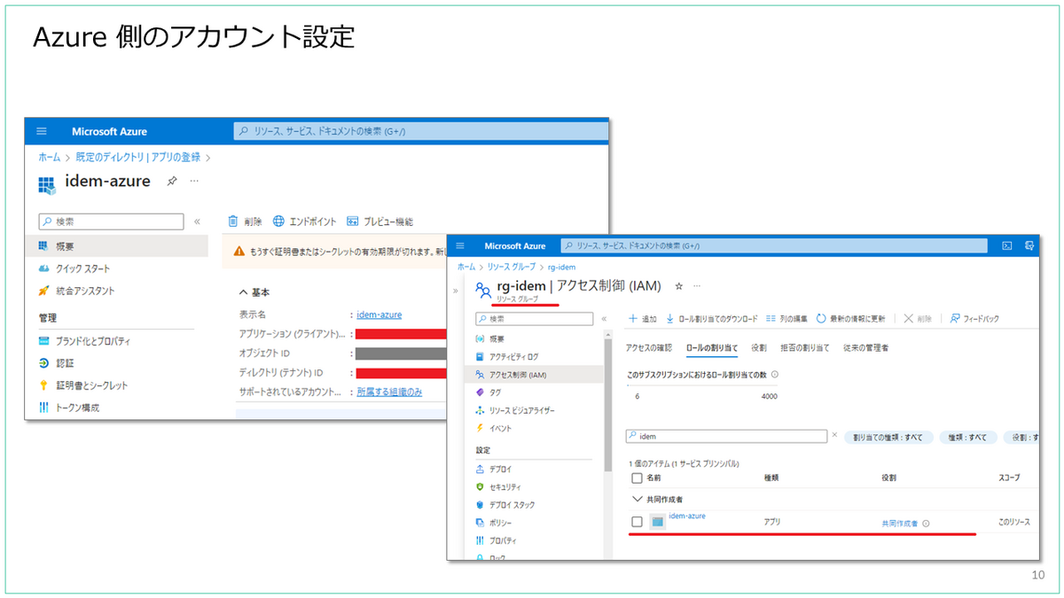Open プレビュー機能 in idem-azure toolbar
Image resolution: width=1064 pixels, height=598 pixels.
coord(379,221)
